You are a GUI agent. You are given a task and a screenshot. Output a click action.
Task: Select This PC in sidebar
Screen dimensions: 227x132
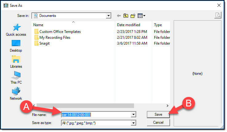click(x=16, y=78)
